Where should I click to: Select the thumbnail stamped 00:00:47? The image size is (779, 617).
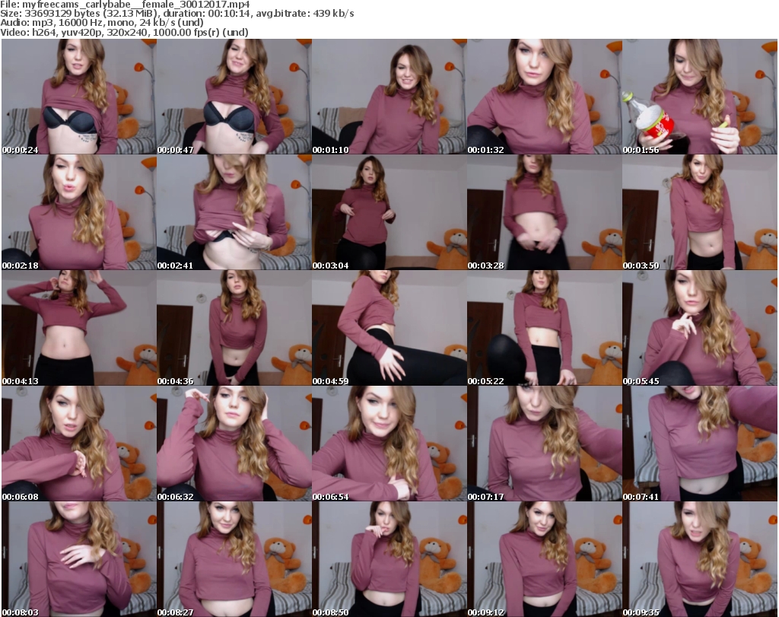[x=234, y=97]
